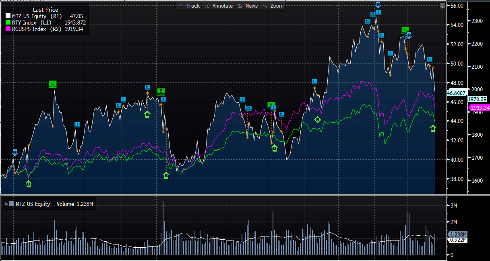The height and width of the screenshot is (261, 490).
Task: Click the rightmost green B arrow marker
Action: pos(433,128)
